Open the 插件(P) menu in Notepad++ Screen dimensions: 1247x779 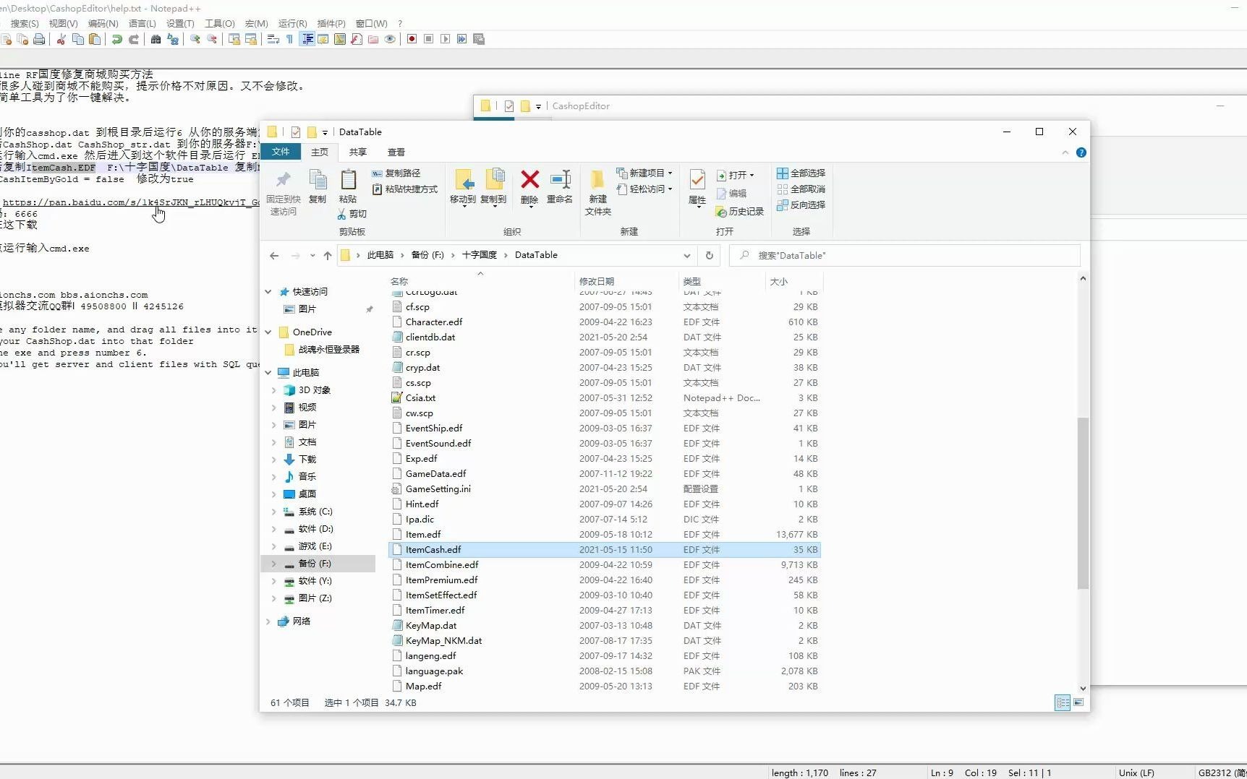pos(331,23)
